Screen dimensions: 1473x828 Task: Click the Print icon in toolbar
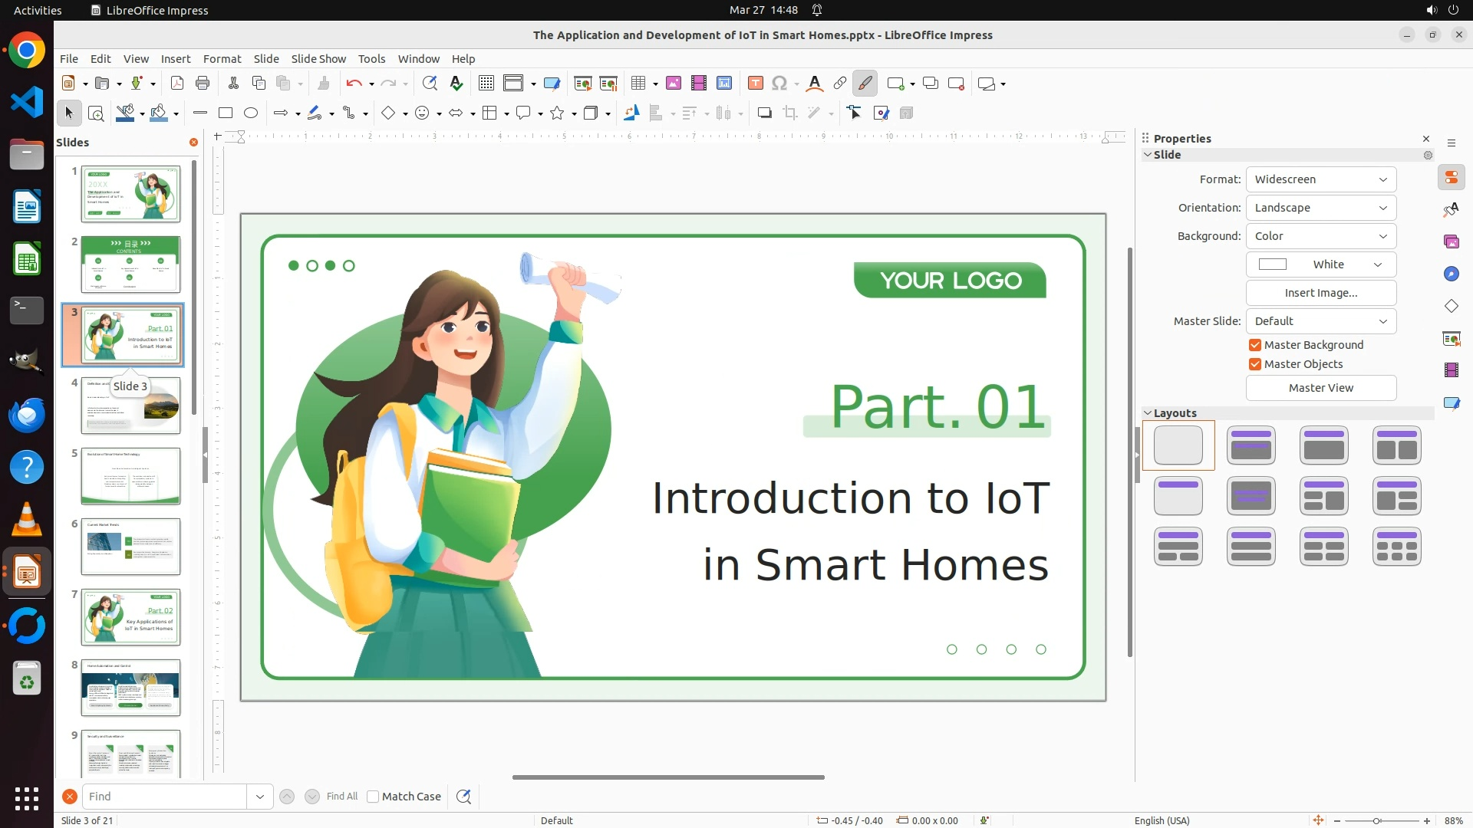[x=203, y=84]
